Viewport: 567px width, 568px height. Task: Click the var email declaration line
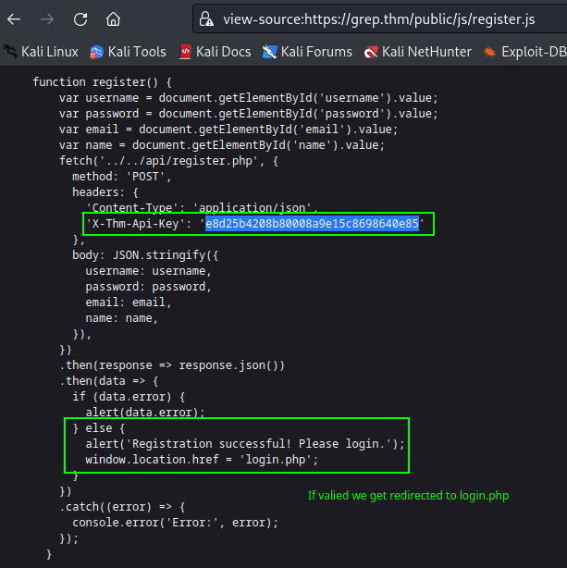(228, 130)
